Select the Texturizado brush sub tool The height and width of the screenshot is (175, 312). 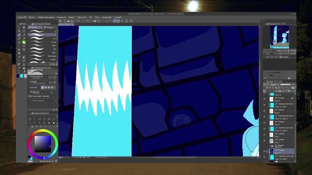click(x=42, y=56)
